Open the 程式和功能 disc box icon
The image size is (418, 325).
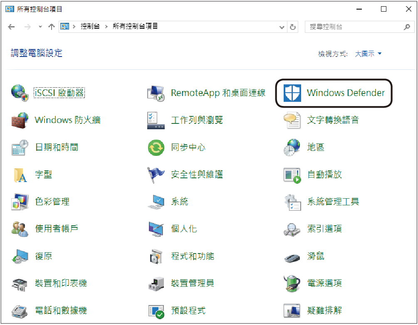pos(156,256)
